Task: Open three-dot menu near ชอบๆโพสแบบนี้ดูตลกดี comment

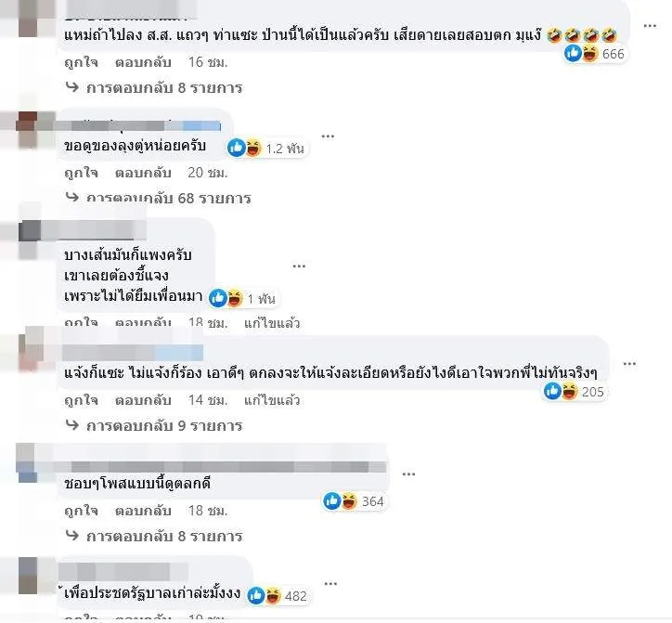Action: [x=408, y=474]
